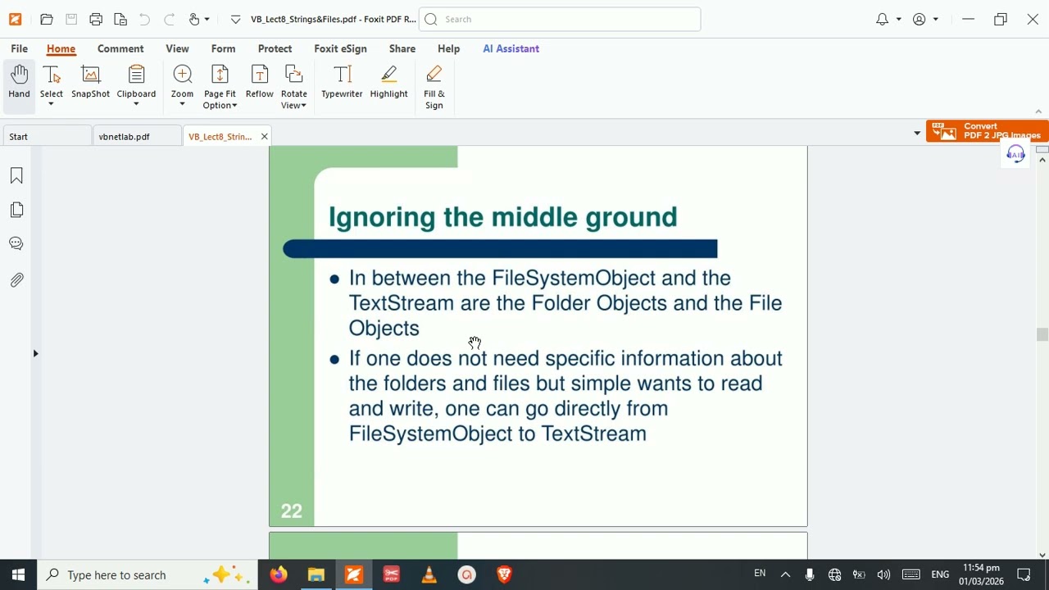Click the Save icon in title bar
This screenshot has width=1049, height=590.
[71, 19]
